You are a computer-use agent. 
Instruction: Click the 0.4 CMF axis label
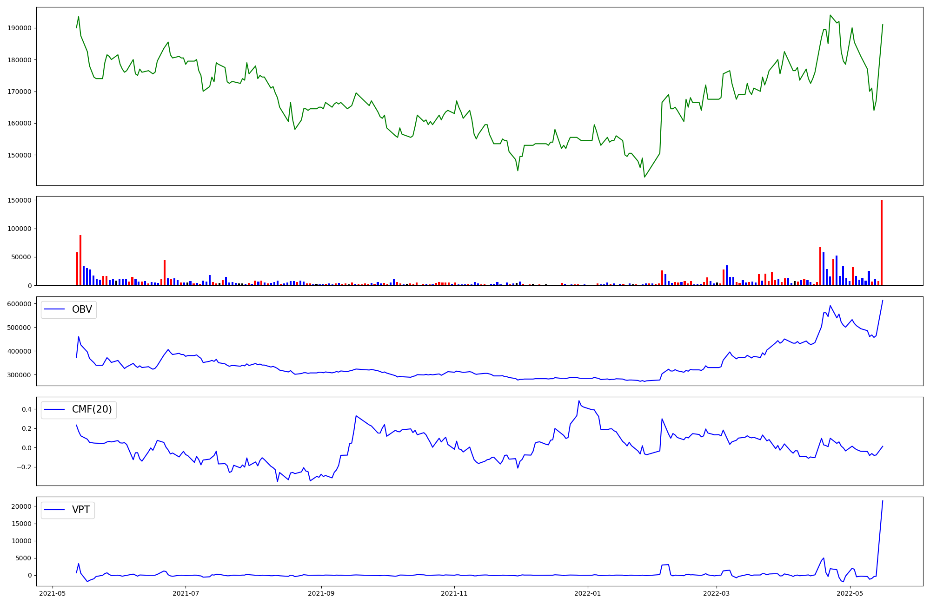(x=26, y=409)
